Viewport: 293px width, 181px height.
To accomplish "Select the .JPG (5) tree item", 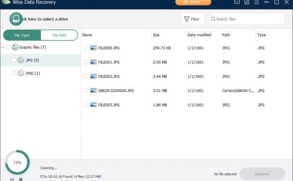I will (x=41, y=60).
